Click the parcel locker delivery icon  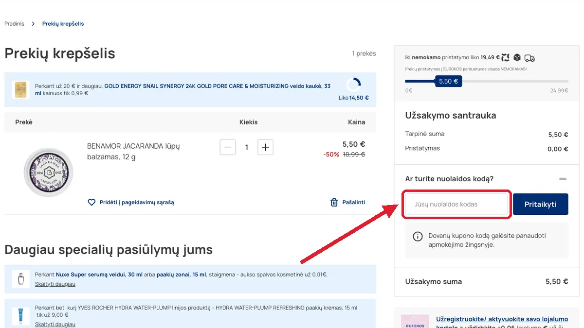pos(505,58)
